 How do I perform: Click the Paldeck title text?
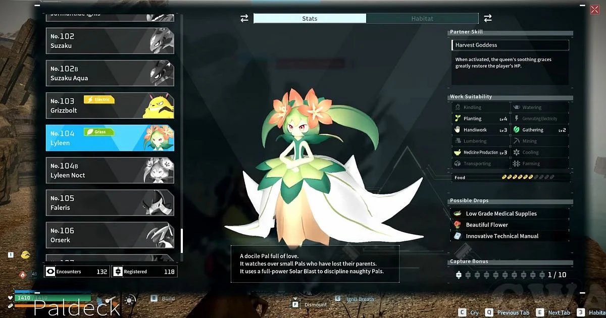click(x=77, y=308)
